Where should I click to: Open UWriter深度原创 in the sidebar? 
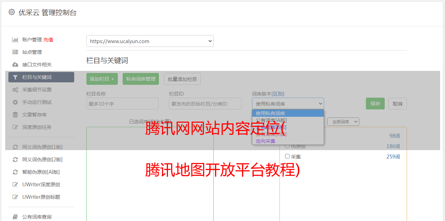pyautogui.click(x=41, y=185)
